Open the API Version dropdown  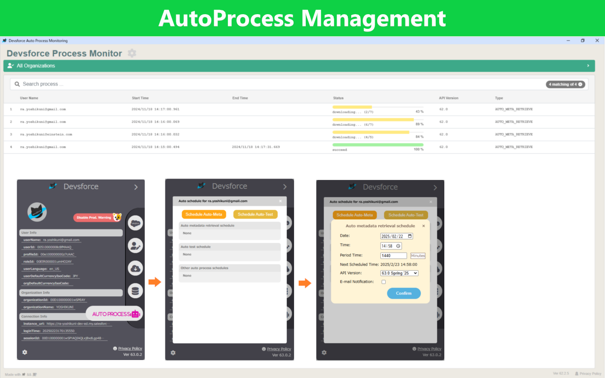pyautogui.click(x=399, y=273)
